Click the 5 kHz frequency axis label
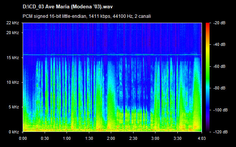This screenshot has height=147, width=236. [x=14, y=107]
